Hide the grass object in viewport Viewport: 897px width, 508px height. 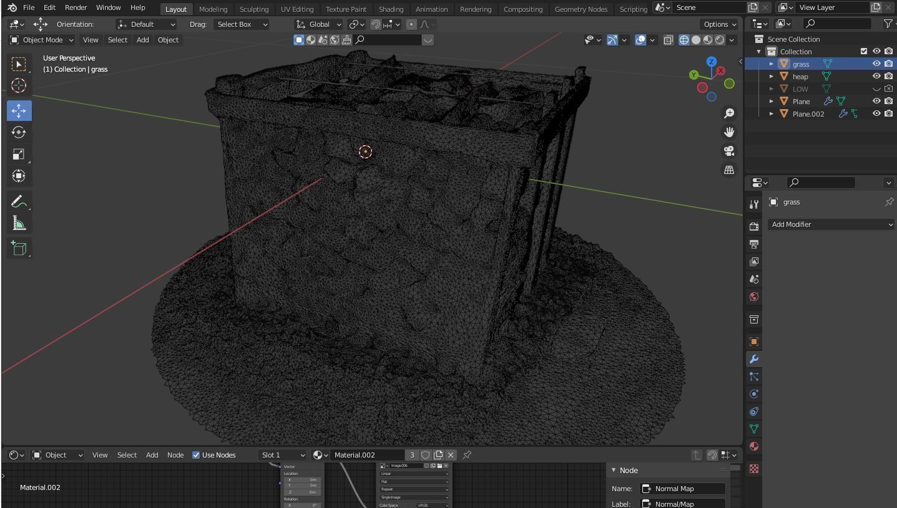[x=876, y=64]
